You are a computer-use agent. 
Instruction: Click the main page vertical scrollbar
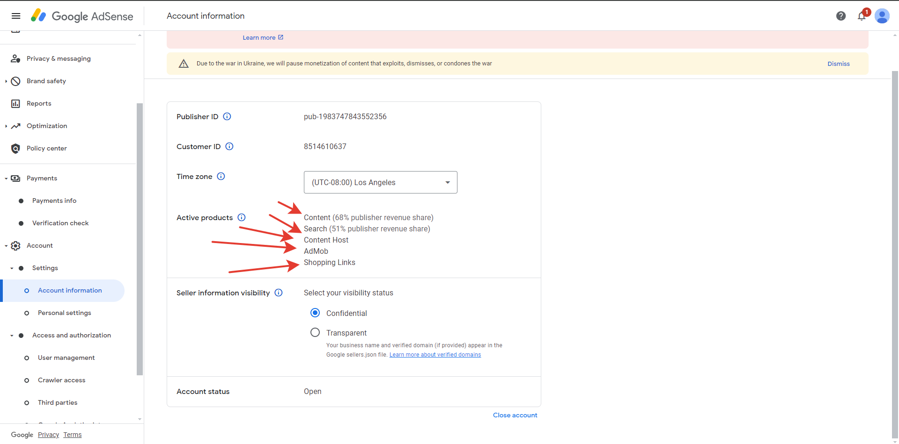pyautogui.click(x=895, y=255)
